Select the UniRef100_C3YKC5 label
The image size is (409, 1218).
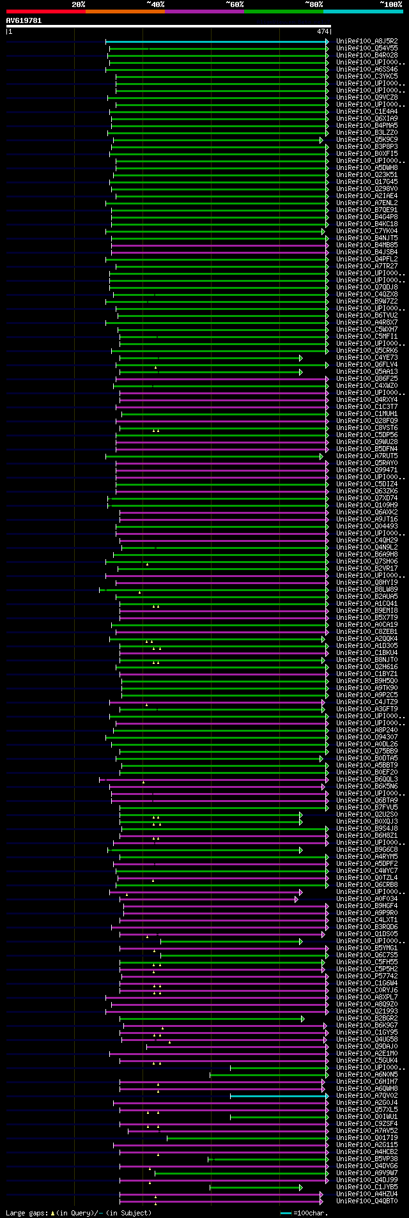(367, 77)
